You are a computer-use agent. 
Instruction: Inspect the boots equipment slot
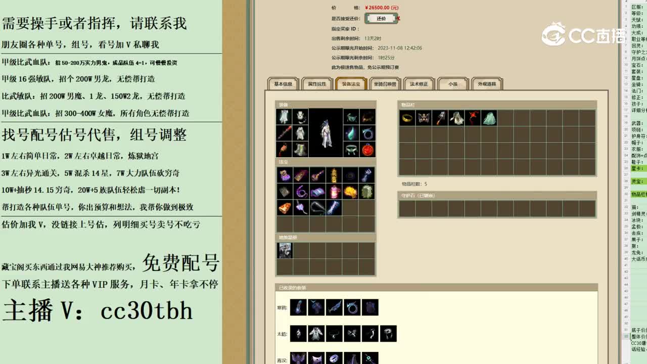pos(300,149)
